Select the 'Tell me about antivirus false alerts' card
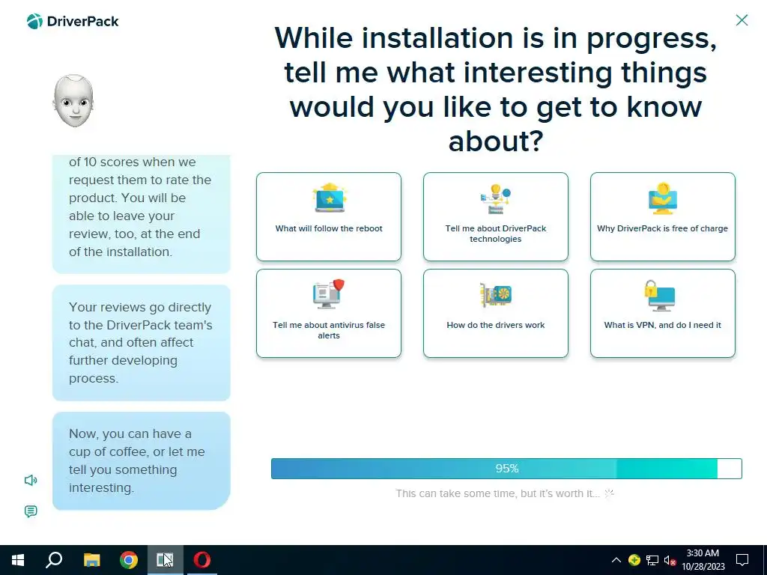The image size is (767, 575). tap(329, 314)
